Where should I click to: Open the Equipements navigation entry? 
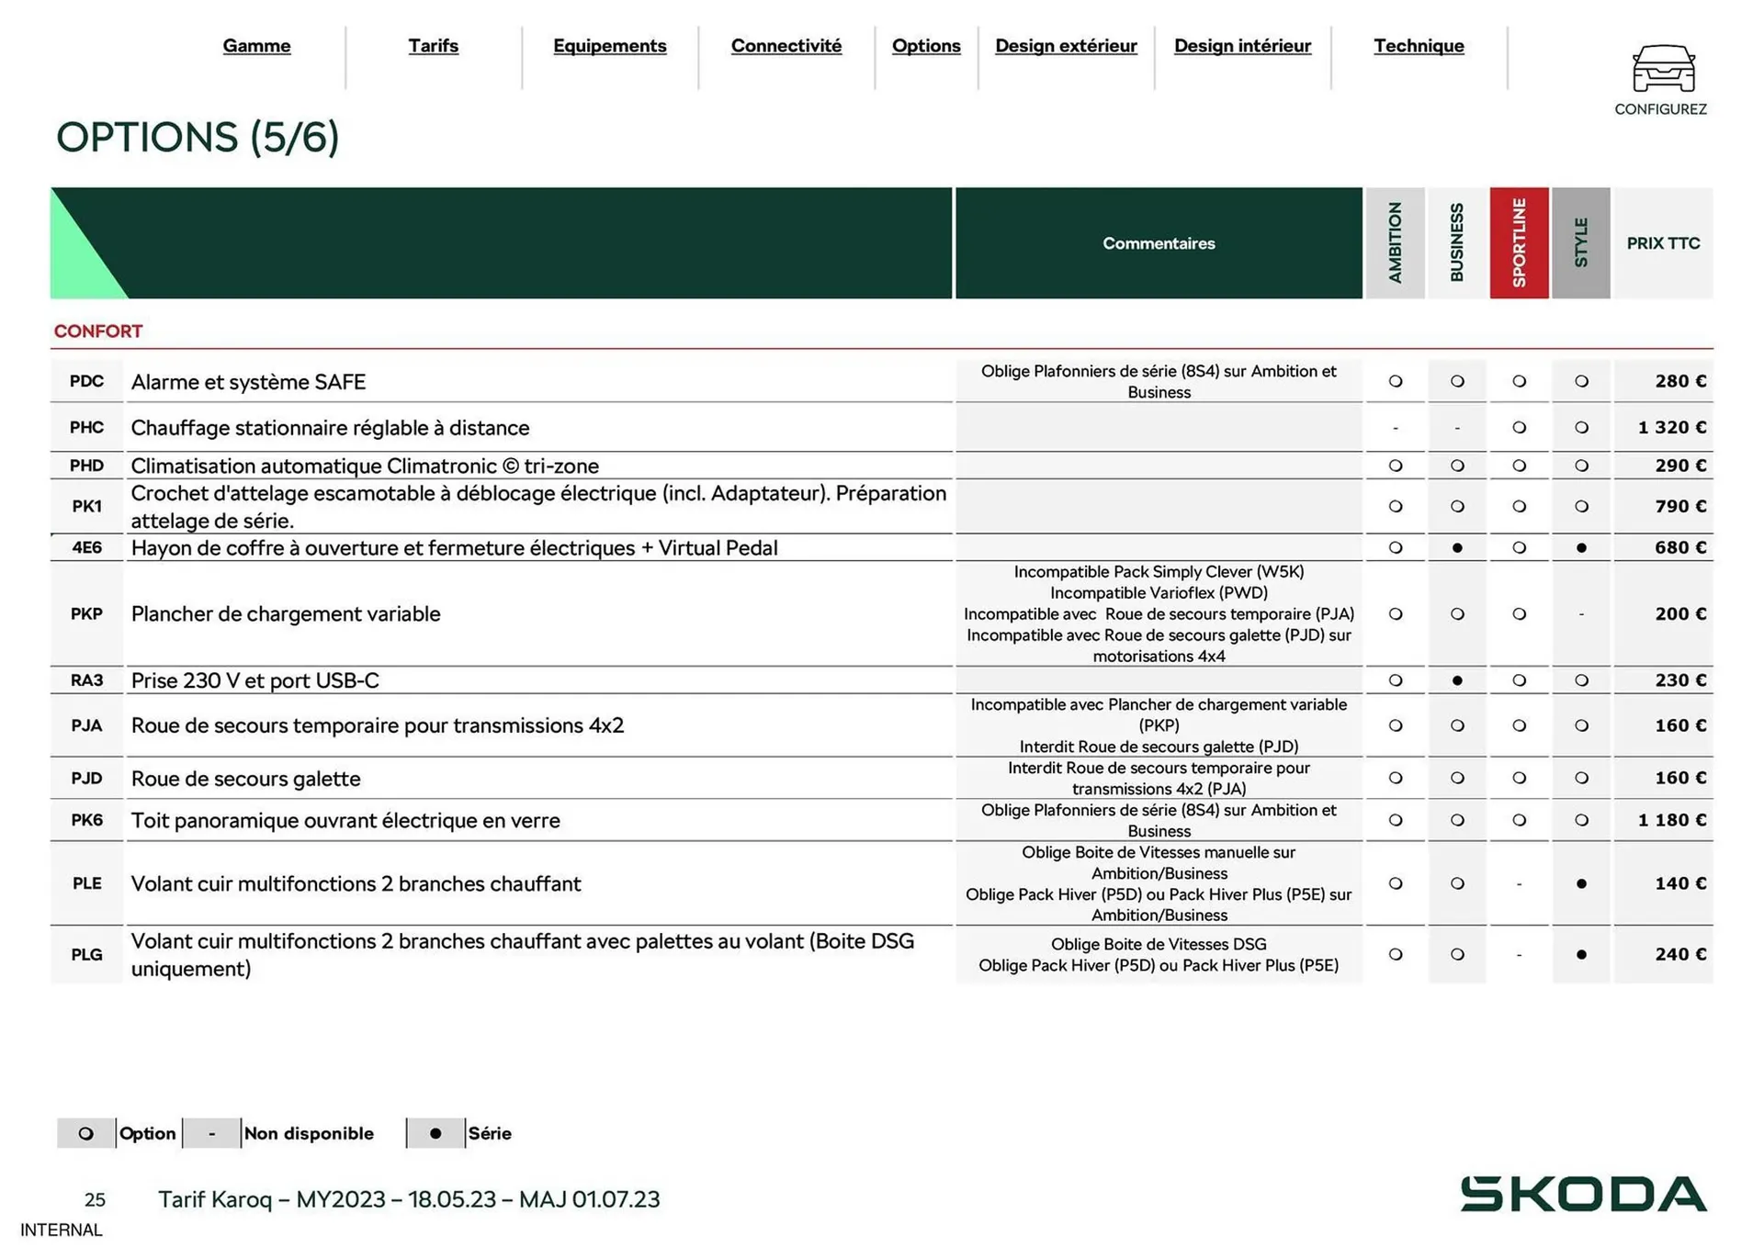pos(609,46)
